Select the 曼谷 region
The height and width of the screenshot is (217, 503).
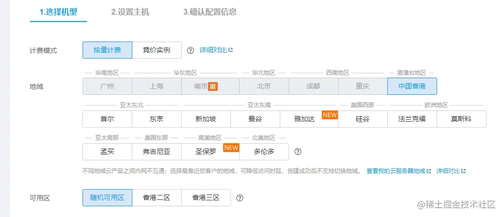click(x=255, y=119)
